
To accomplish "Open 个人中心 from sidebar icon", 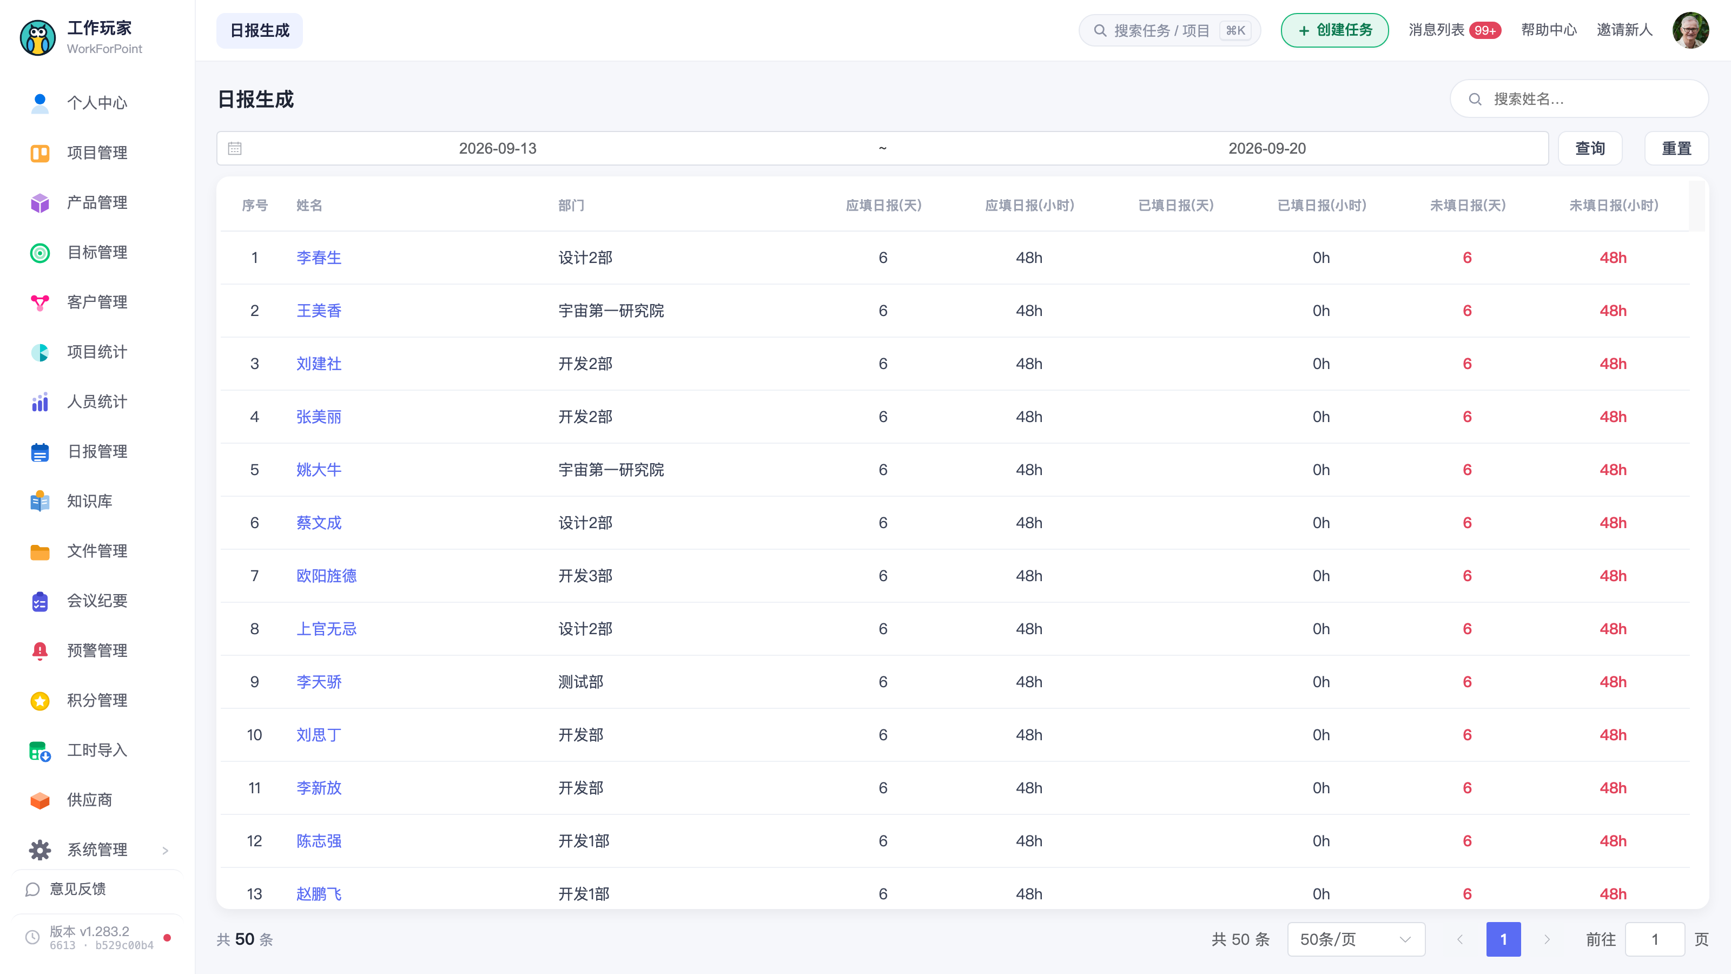I will point(39,103).
